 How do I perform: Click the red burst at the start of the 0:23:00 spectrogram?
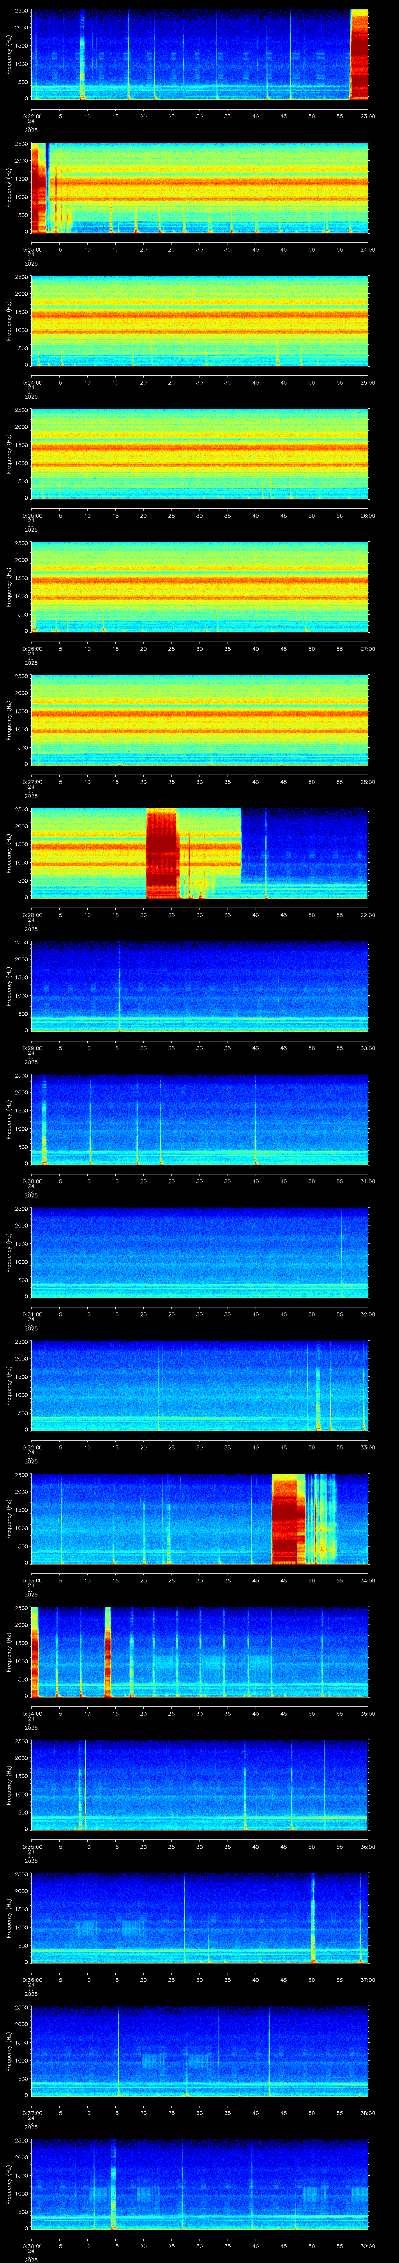(38, 187)
